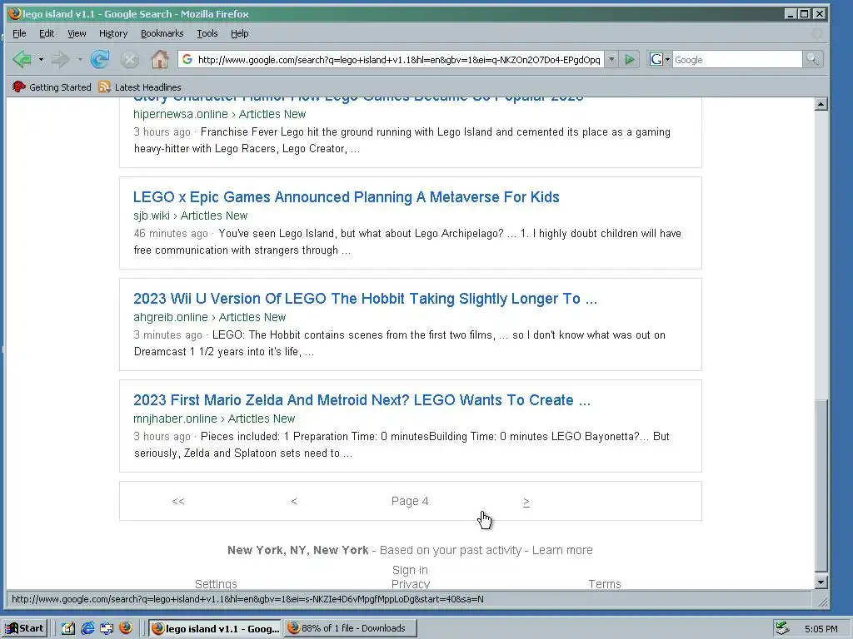Click the Page 4 label
Image resolution: width=853 pixels, height=639 pixels.
click(410, 501)
